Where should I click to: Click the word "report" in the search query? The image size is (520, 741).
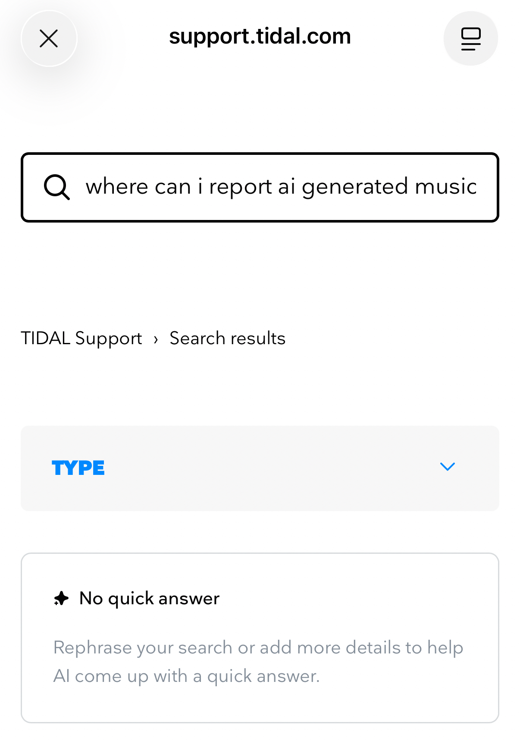point(241,187)
